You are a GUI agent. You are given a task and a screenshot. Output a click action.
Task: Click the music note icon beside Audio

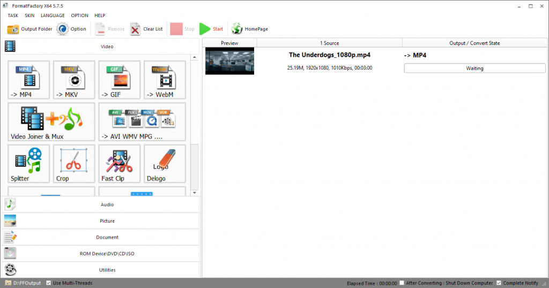click(10, 204)
